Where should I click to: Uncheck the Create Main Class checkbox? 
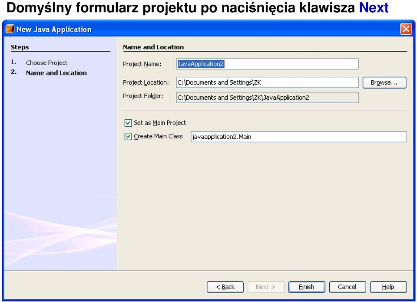click(128, 136)
